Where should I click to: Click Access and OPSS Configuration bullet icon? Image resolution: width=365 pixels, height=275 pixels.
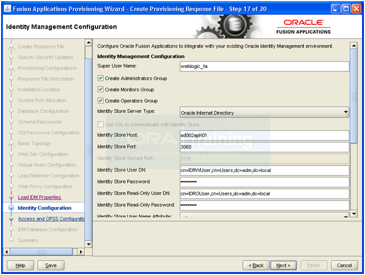pyautogui.click(x=11, y=219)
